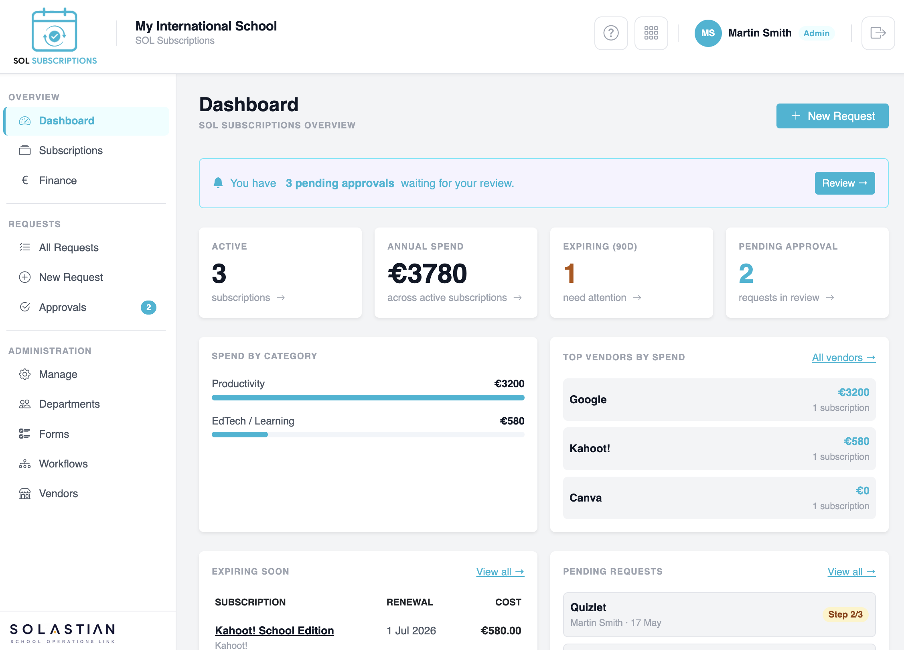Open the Workflows sidebar item
Image resolution: width=904 pixels, height=650 pixels.
86,464
